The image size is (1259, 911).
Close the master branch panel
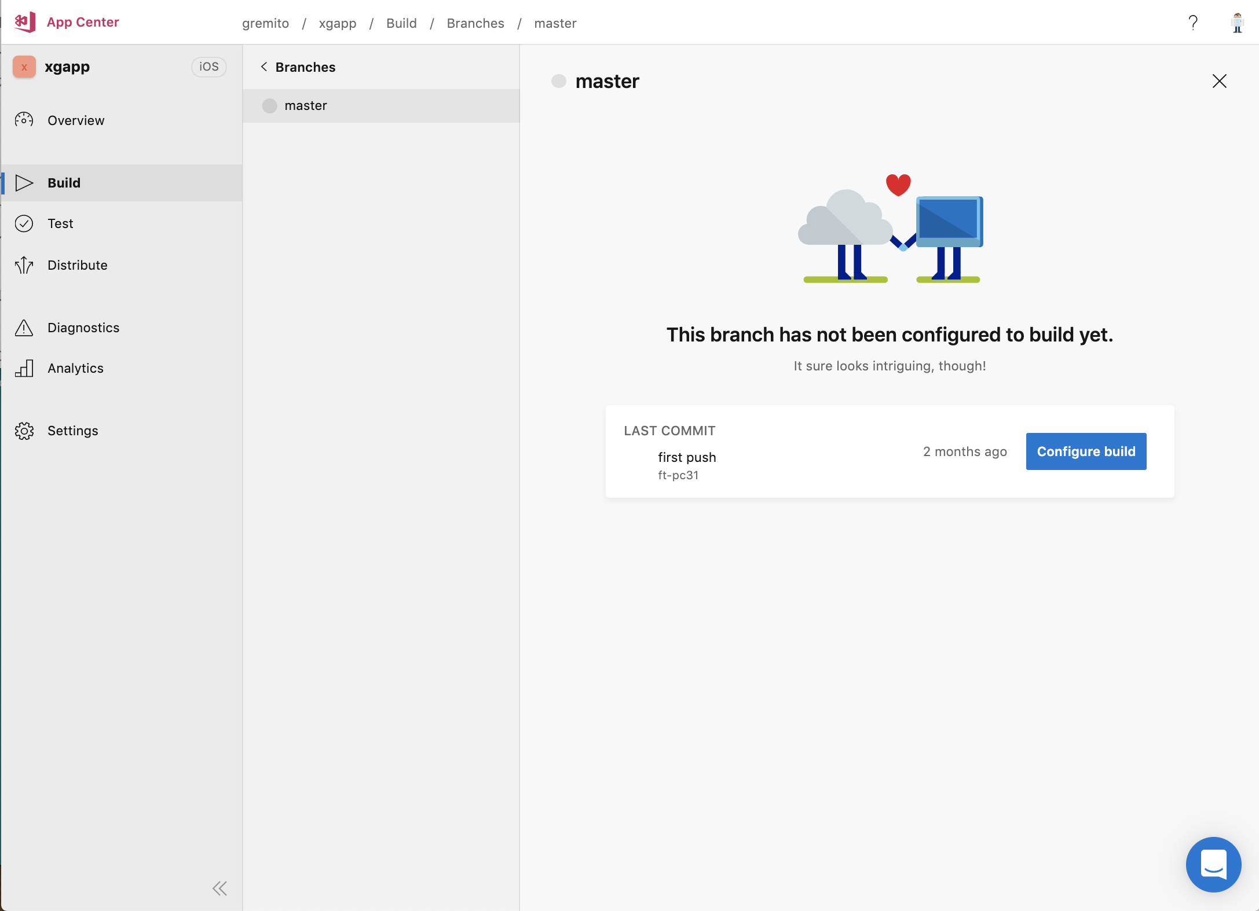pyautogui.click(x=1219, y=81)
